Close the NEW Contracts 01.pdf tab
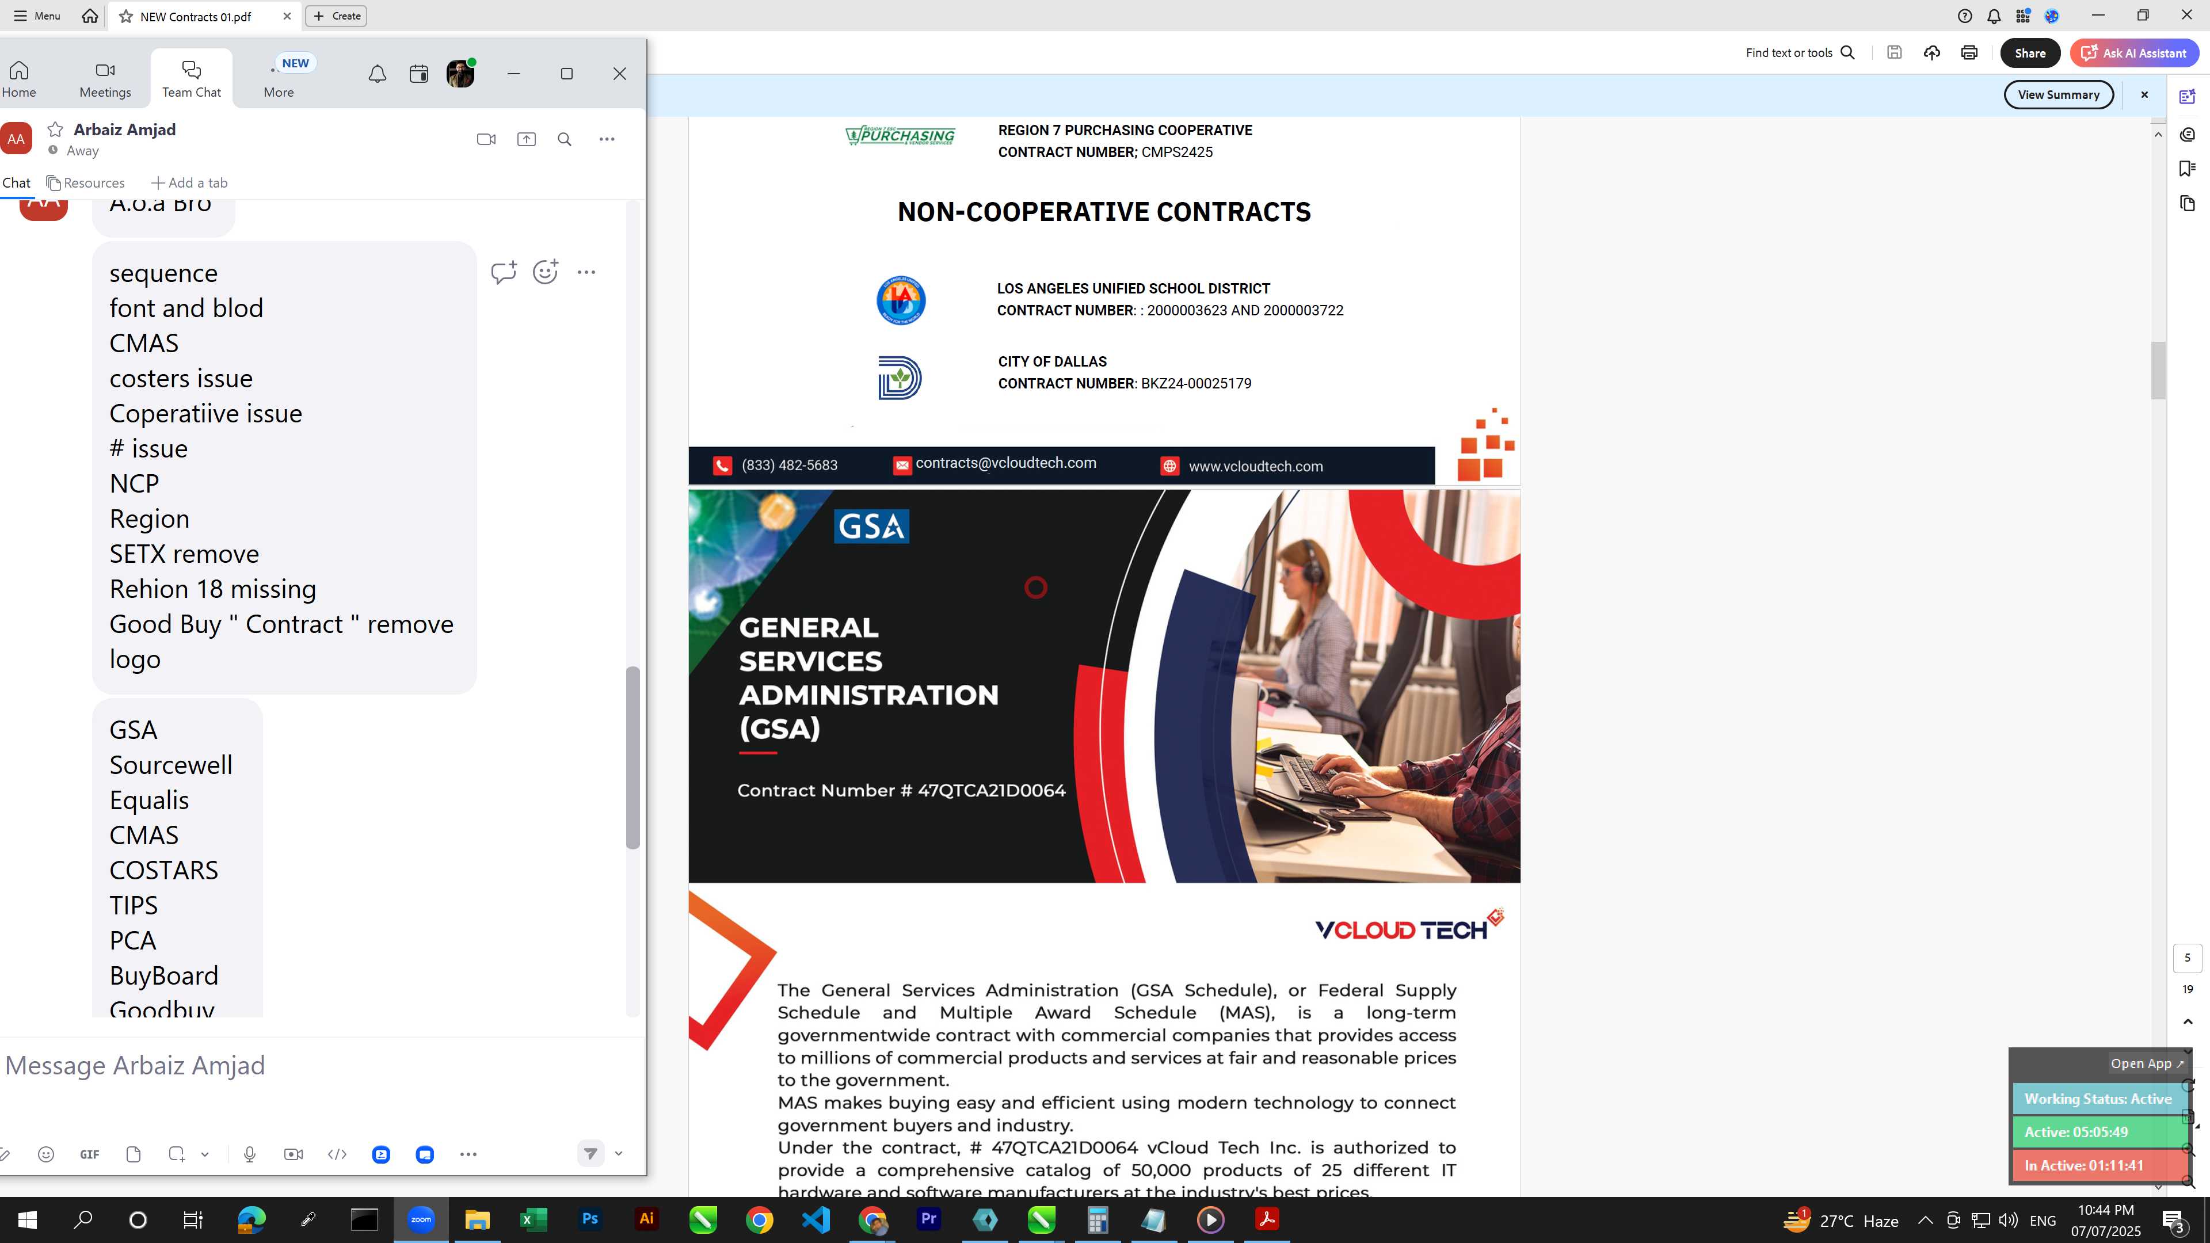The width and height of the screenshot is (2210, 1243). tap(287, 16)
